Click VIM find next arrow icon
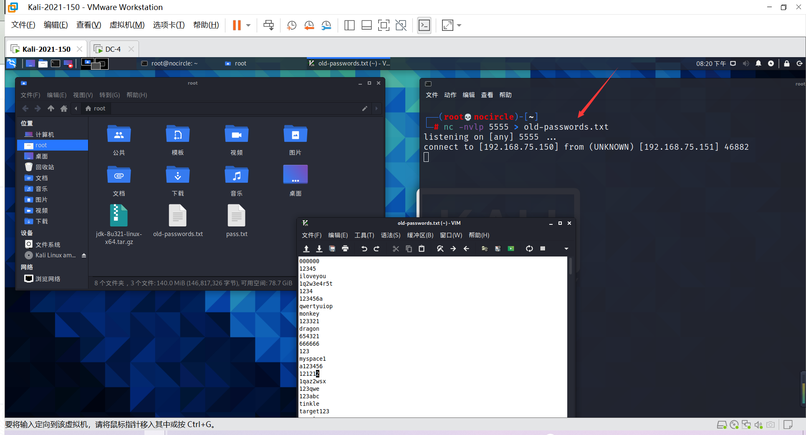This screenshot has width=806, height=435. [453, 249]
